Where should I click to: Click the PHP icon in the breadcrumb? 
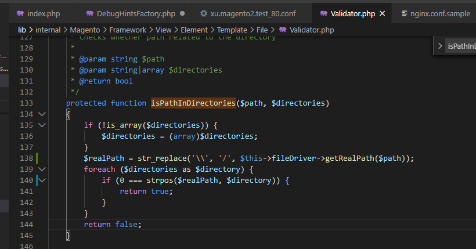[x=283, y=29]
